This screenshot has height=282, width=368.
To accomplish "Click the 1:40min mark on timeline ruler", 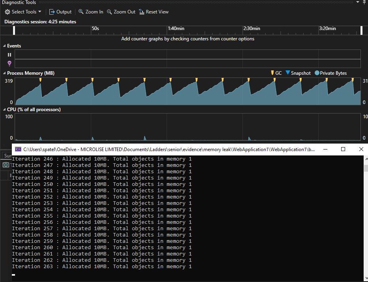I will click(176, 29).
